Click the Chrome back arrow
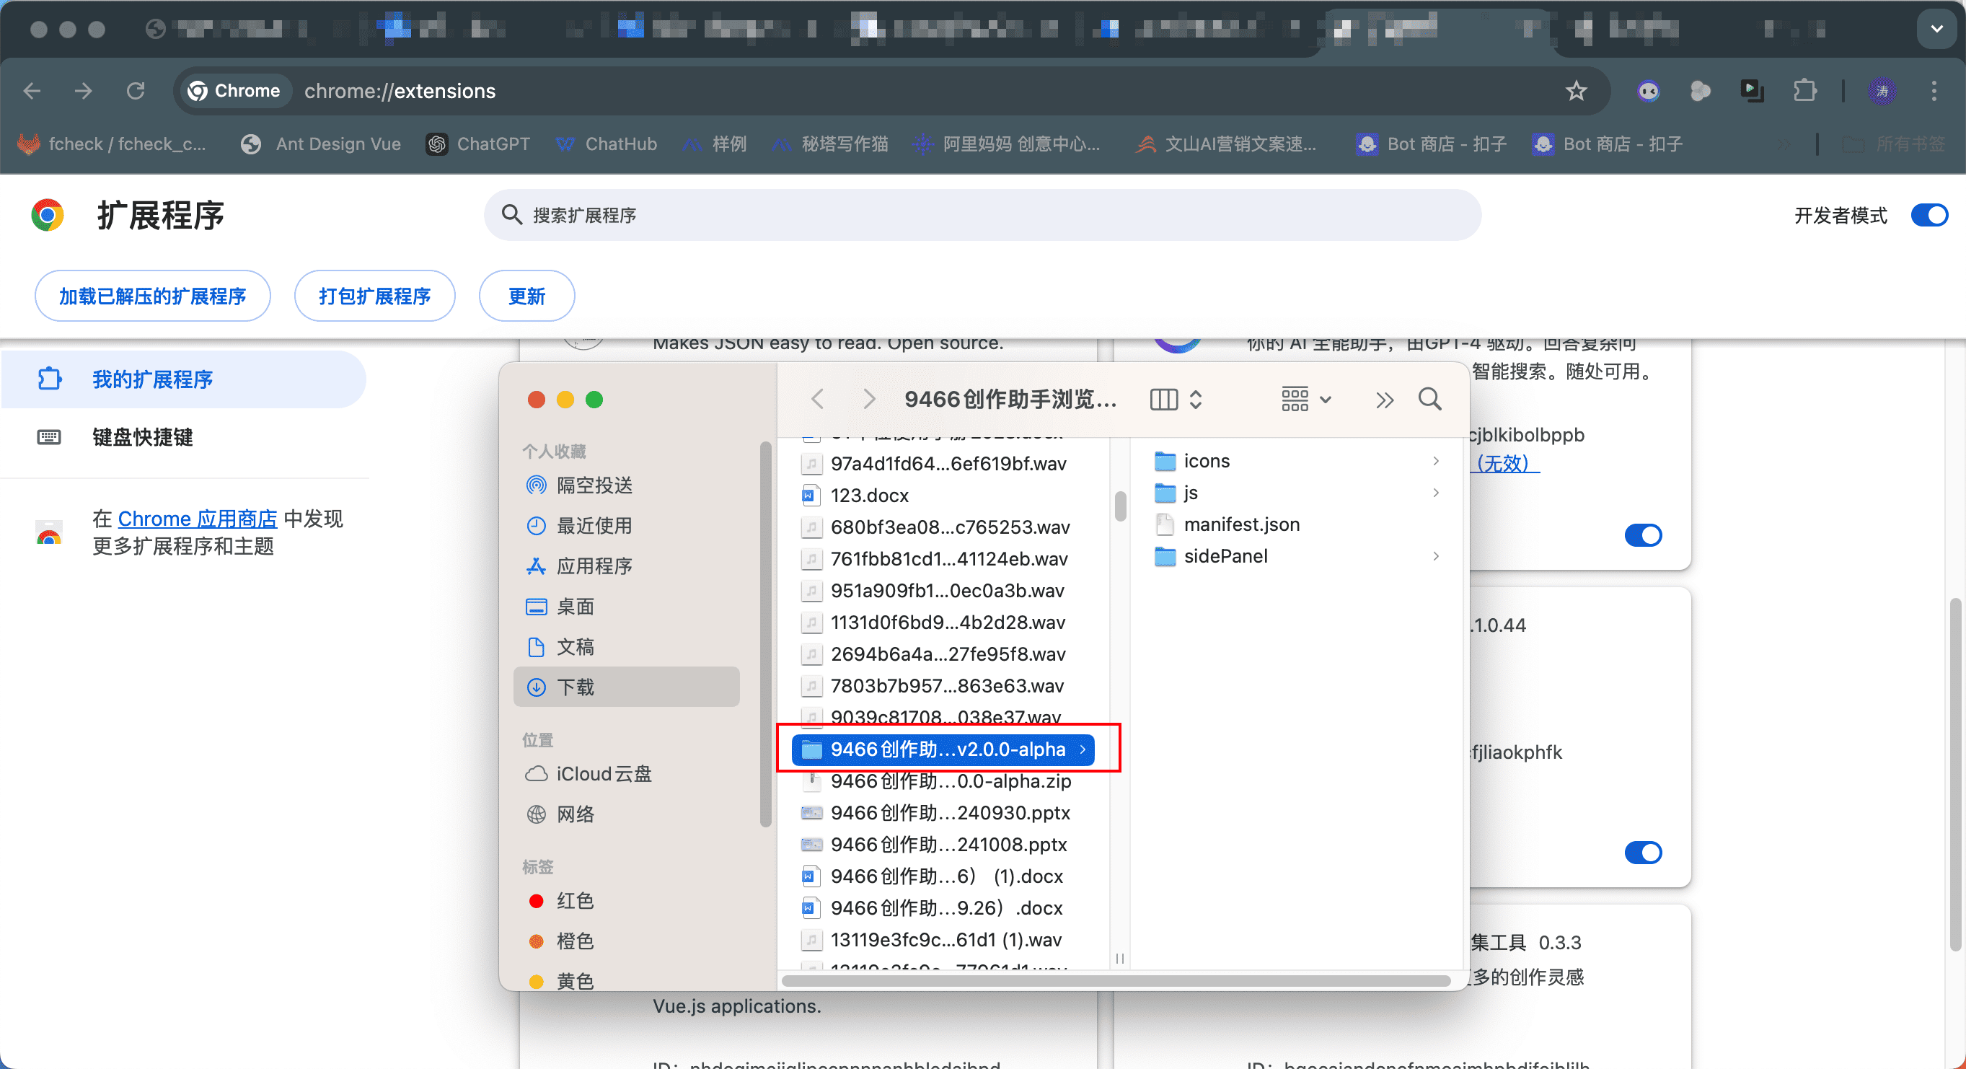 point(32,91)
